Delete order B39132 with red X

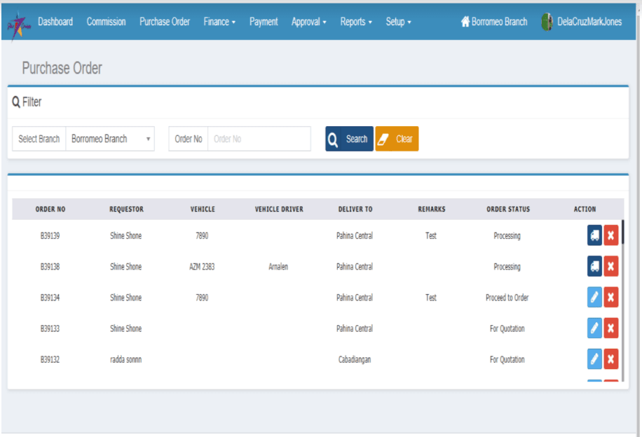pos(611,359)
